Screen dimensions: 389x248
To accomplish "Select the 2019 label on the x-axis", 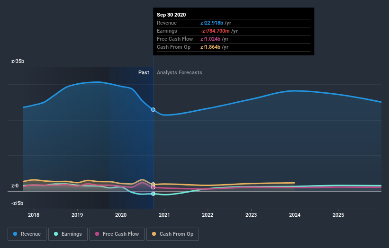I will [77, 215].
